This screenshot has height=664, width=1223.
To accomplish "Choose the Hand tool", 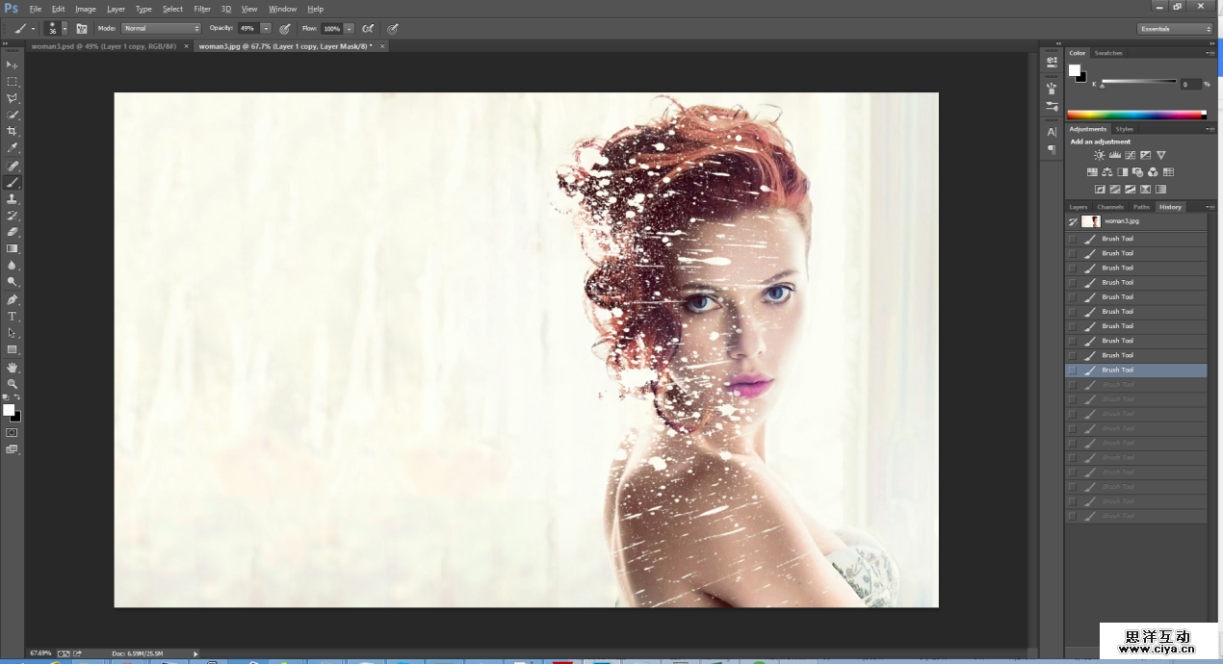I will (x=13, y=367).
